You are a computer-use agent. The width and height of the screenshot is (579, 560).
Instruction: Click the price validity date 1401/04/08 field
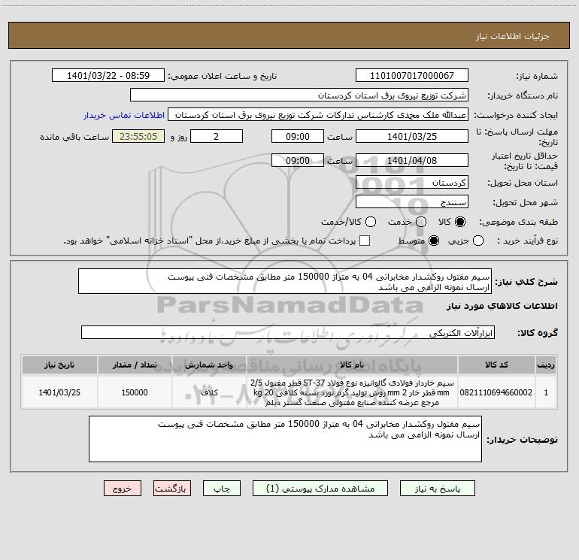(x=412, y=160)
